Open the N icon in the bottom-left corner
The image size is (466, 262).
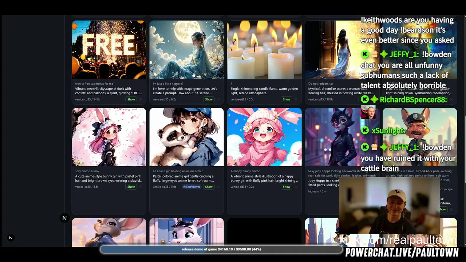(x=11, y=238)
